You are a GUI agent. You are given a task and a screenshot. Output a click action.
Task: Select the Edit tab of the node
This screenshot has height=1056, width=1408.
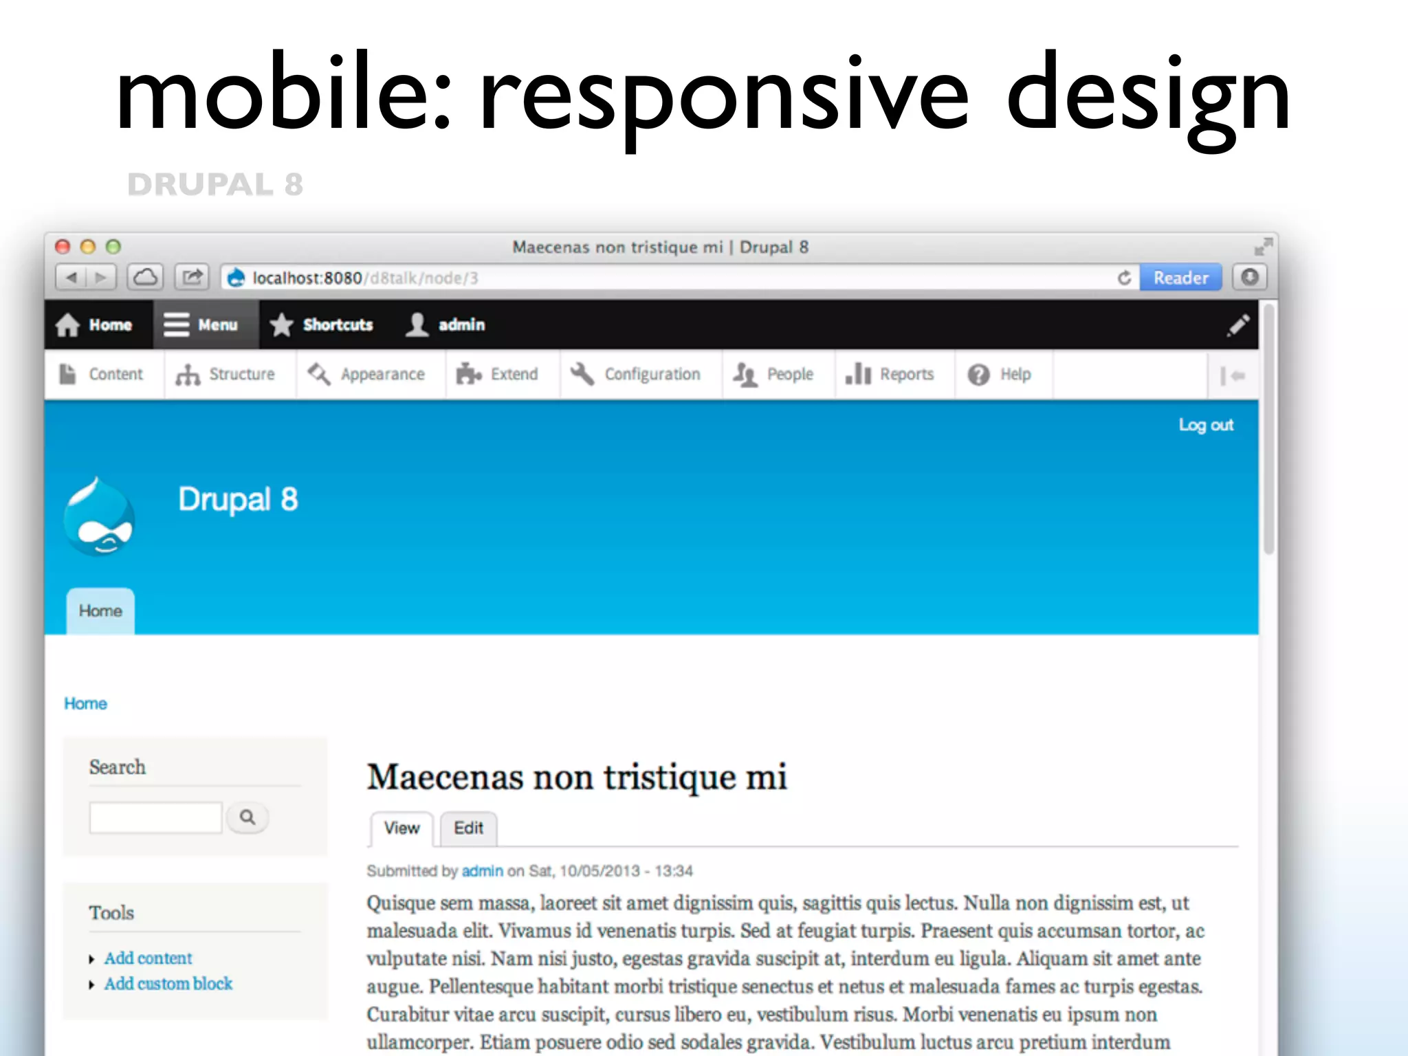click(x=468, y=828)
